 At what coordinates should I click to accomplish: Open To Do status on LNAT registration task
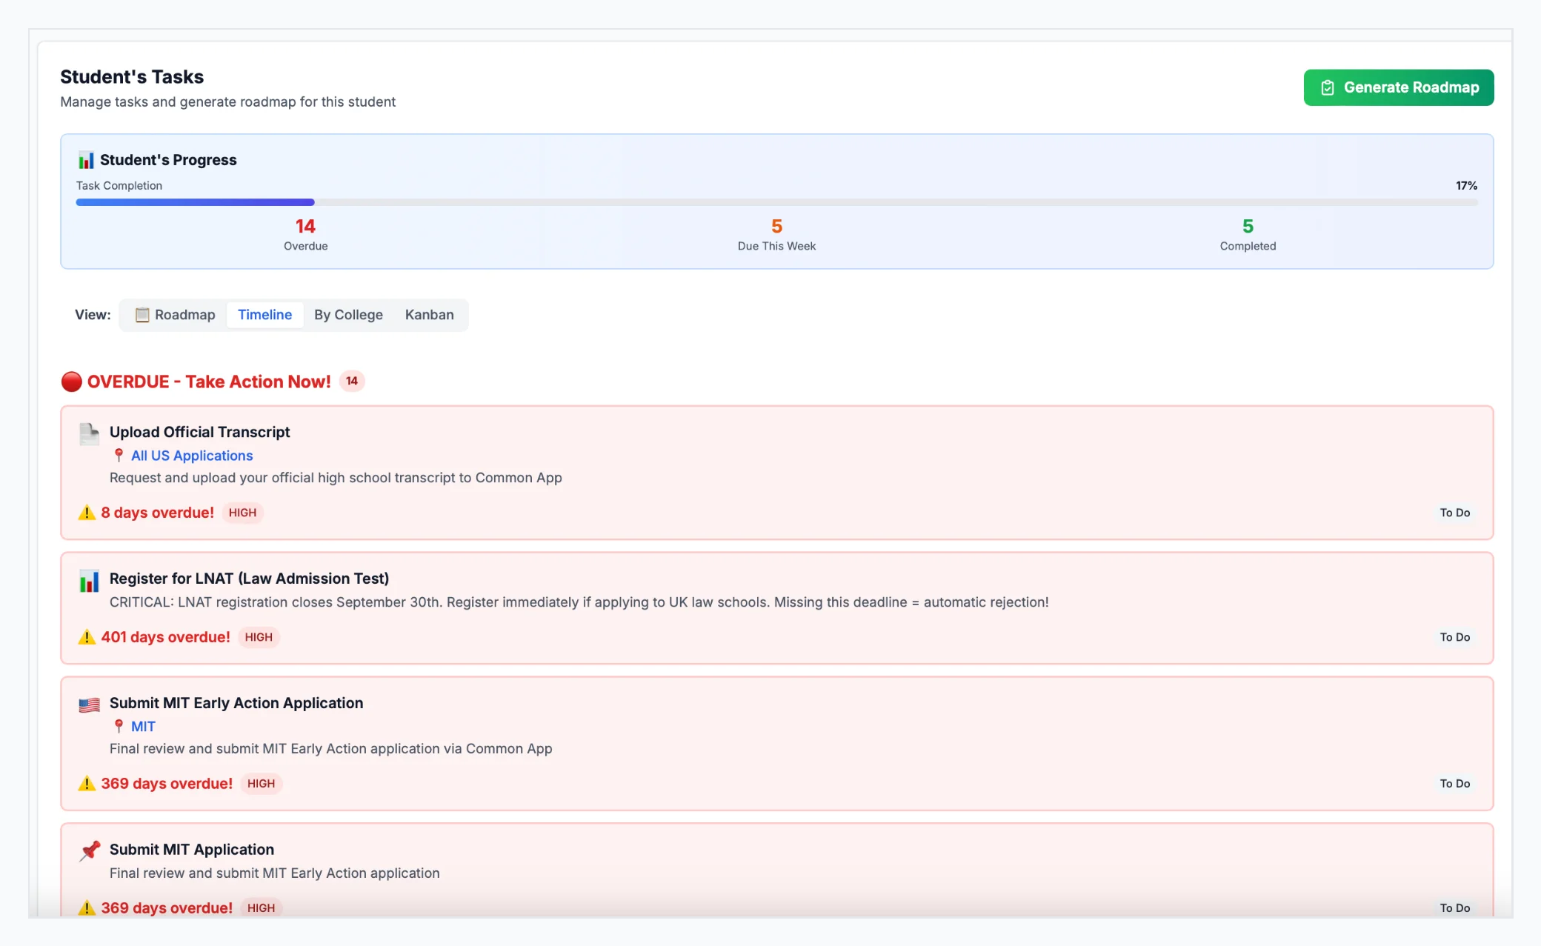1454,637
